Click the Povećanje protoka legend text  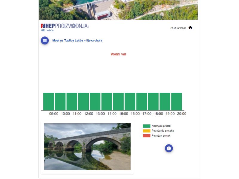pos(163,131)
